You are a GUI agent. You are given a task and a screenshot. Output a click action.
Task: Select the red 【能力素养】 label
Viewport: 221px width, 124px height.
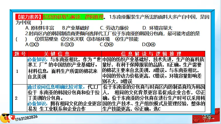pos(29,17)
